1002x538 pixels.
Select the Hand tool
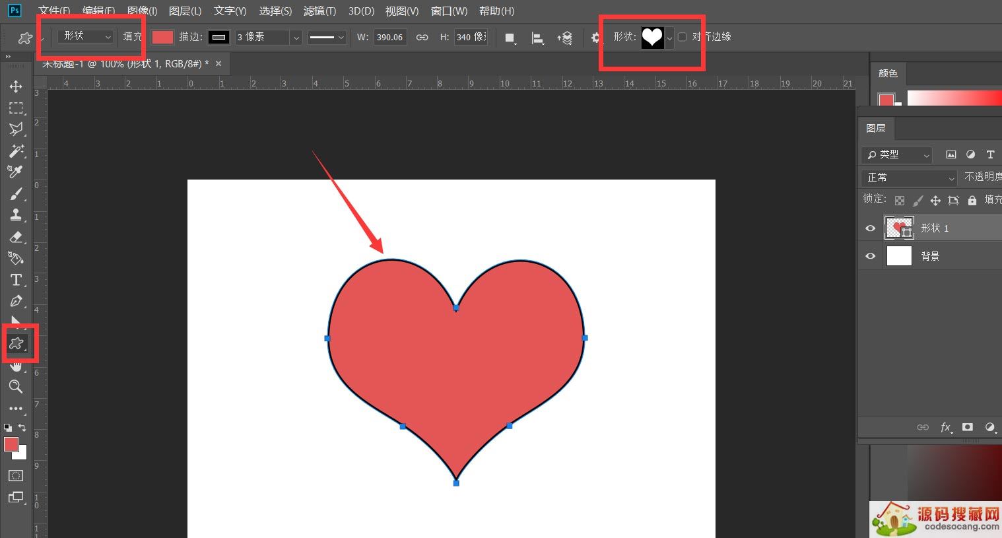[x=16, y=365]
